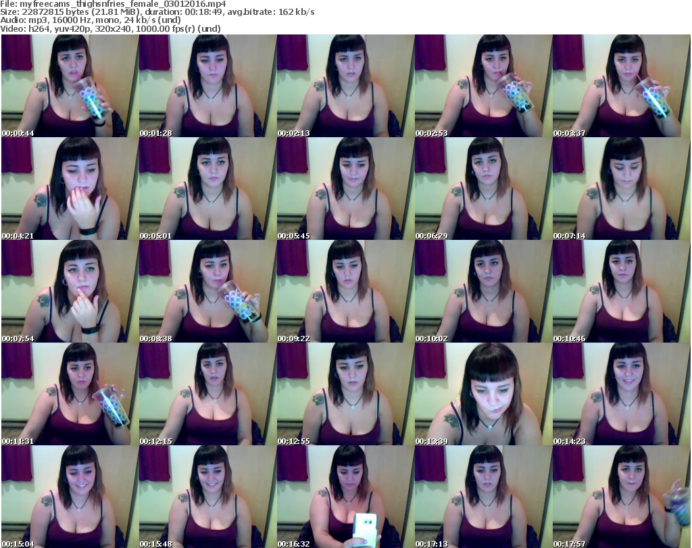Click the 00:12:55 video frame
The width and height of the screenshot is (692, 548).
(345, 394)
